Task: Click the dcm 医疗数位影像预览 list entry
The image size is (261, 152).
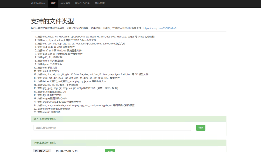Action: point(54,109)
